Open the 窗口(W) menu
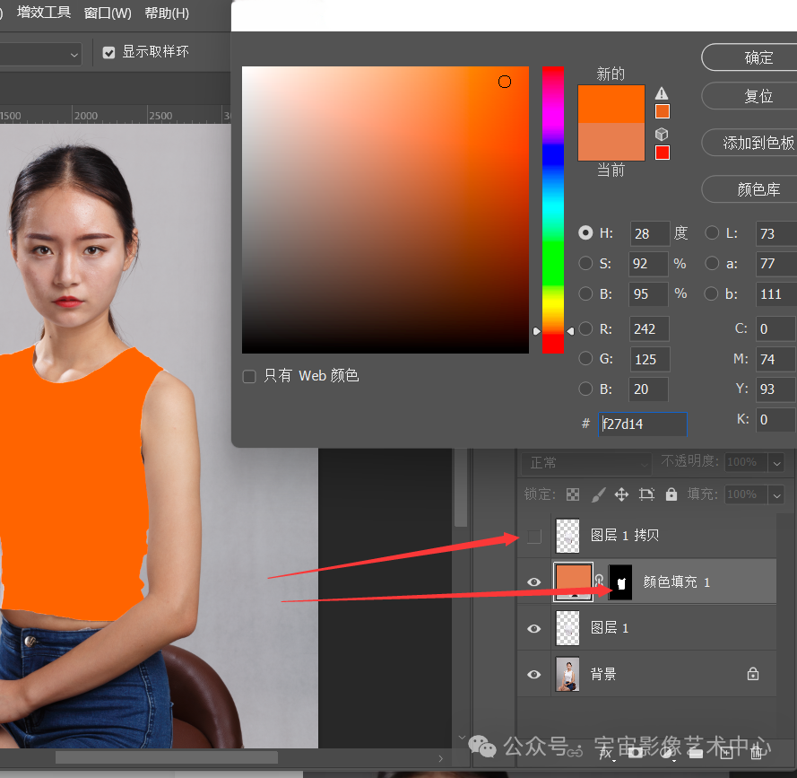The width and height of the screenshot is (797, 778). click(108, 13)
